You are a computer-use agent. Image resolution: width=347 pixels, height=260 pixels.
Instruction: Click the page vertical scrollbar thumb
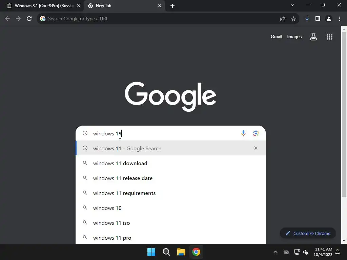[x=344, y=114]
